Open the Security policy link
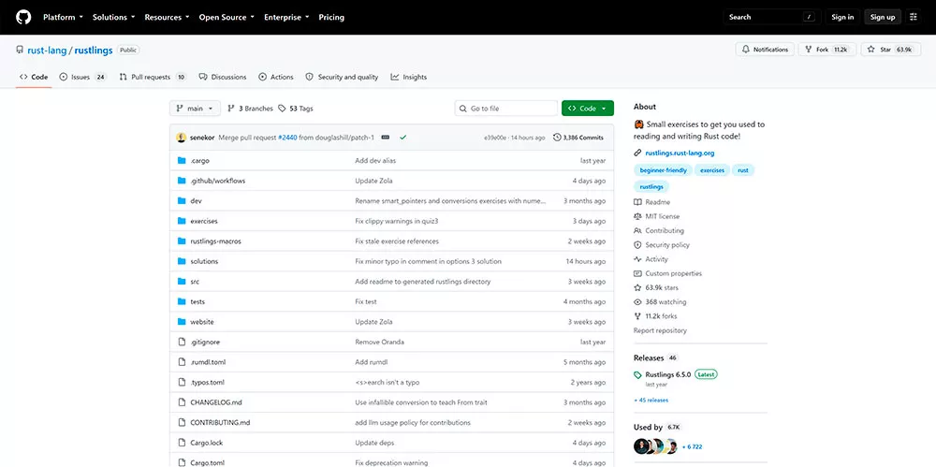Image resolution: width=936 pixels, height=467 pixels. [662, 245]
